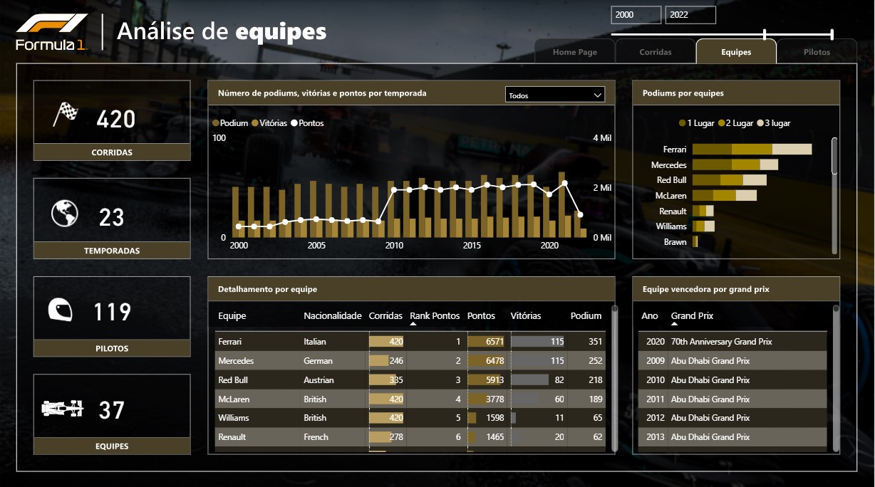Click the right handle of the year slider

tap(832, 34)
